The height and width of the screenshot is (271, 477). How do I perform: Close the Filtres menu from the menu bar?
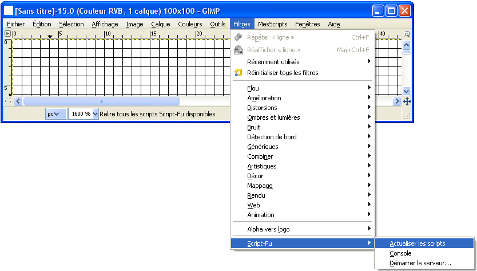pos(242,24)
